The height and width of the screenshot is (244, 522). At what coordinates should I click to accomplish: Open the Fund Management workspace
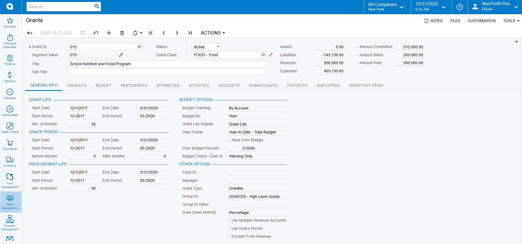click(x=10, y=181)
